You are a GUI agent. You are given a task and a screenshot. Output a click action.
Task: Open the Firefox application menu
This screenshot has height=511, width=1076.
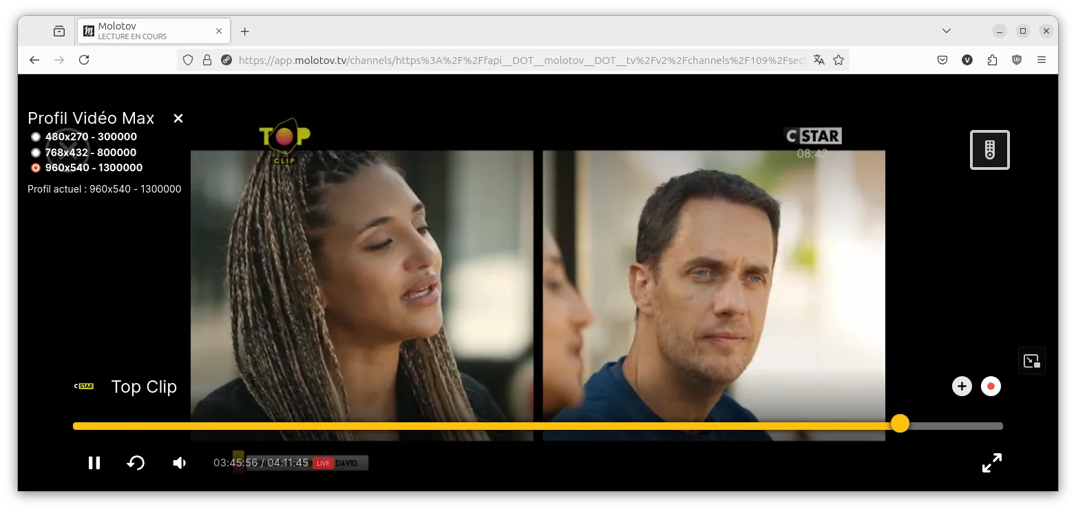1042,60
